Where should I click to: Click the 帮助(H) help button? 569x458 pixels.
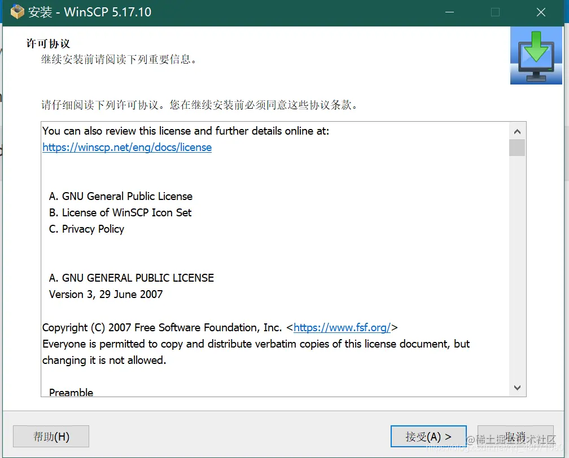[51, 436]
